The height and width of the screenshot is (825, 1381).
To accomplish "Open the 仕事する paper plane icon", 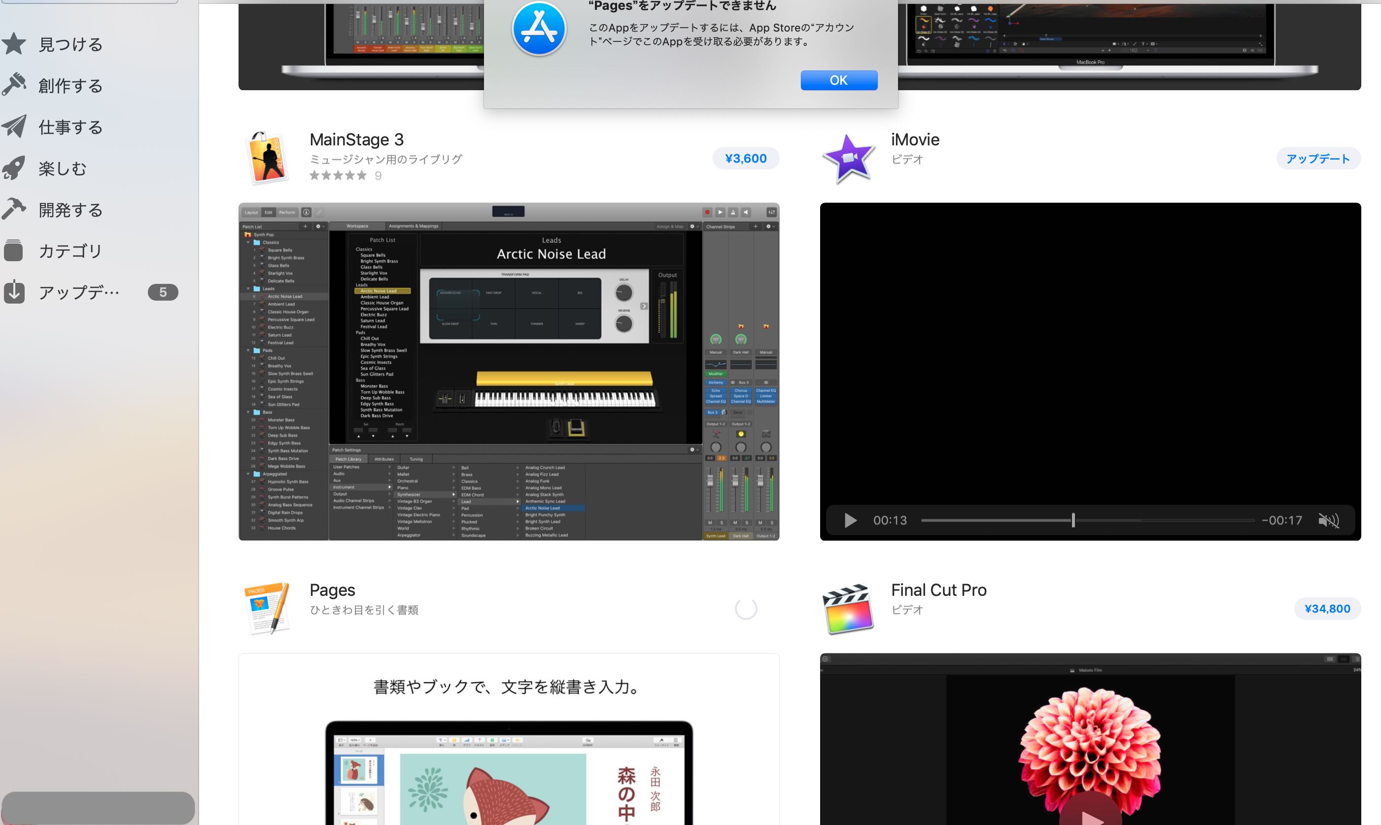I will click(14, 127).
